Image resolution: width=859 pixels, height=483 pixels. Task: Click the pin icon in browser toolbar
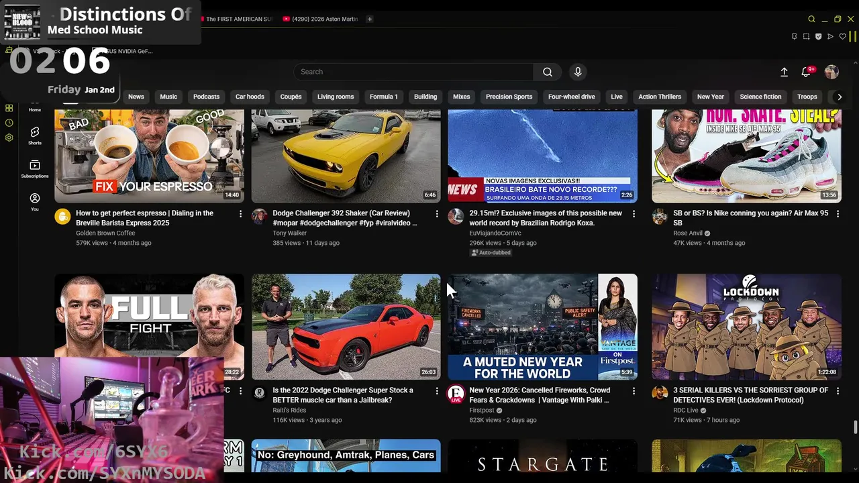[794, 36]
